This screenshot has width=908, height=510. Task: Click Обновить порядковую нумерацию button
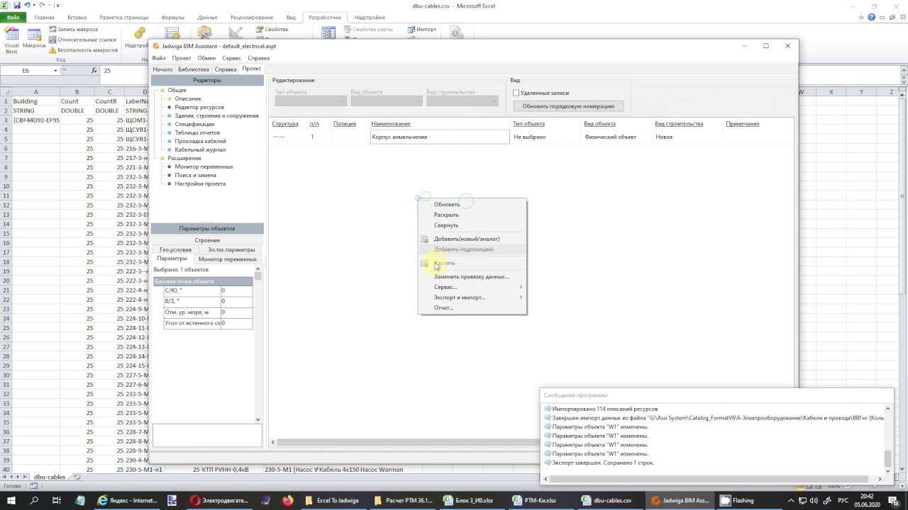(x=568, y=106)
